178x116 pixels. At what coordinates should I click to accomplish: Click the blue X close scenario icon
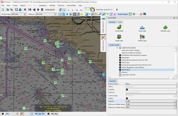[x=25, y=10]
